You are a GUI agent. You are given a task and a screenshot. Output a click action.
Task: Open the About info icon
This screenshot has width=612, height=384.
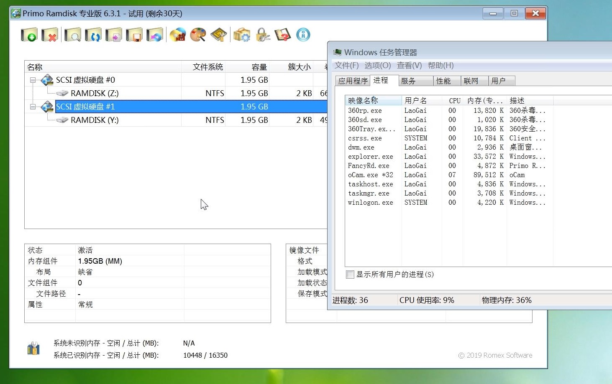pos(303,35)
